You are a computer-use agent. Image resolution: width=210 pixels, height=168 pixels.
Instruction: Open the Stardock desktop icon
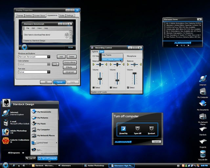[x=203, y=129]
